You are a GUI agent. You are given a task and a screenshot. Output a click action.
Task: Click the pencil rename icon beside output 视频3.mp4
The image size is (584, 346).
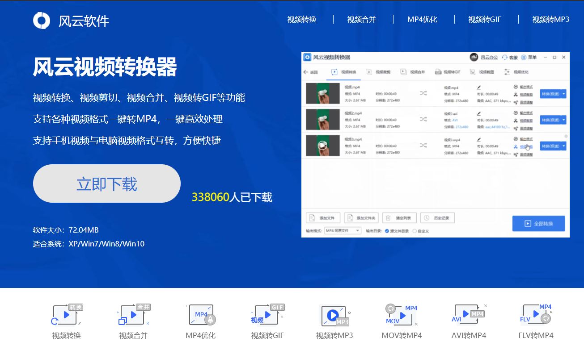tap(479, 139)
